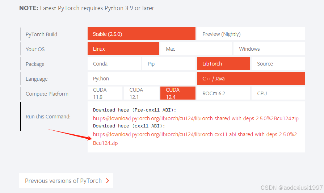Click the Compute Platform row label
The image size is (324, 193).
47,94
